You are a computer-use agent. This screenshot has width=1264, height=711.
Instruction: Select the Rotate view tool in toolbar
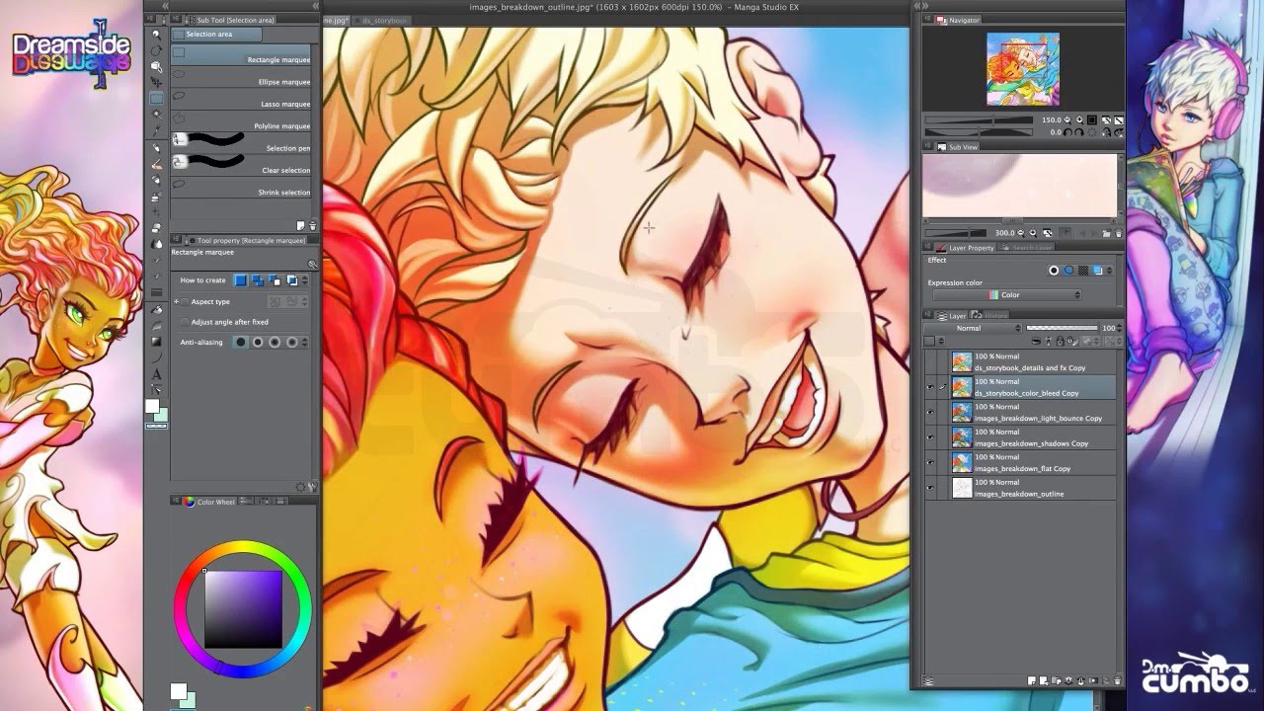156,50
